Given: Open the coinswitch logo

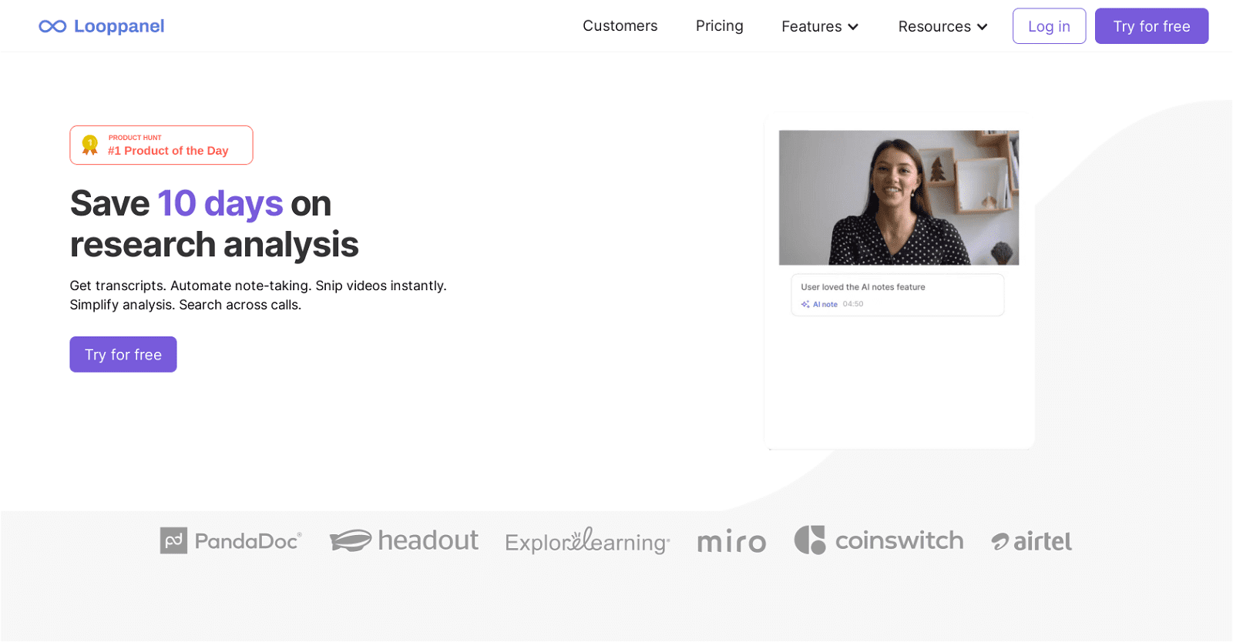Looking at the screenshot, I should tap(879, 540).
